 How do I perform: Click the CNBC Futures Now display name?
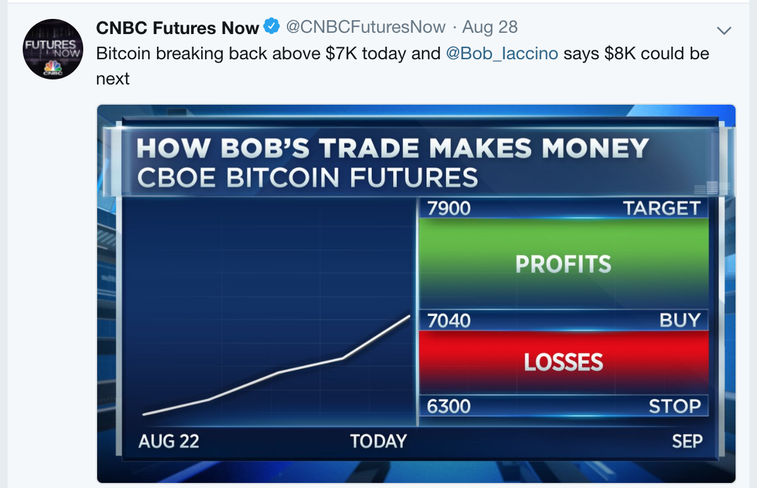click(178, 28)
